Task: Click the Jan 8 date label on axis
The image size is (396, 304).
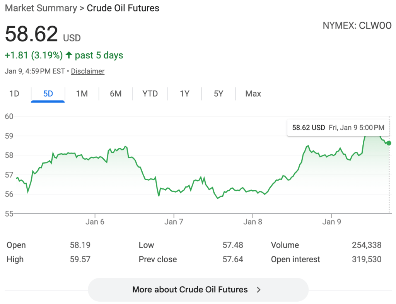Action: tap(253, 222)
